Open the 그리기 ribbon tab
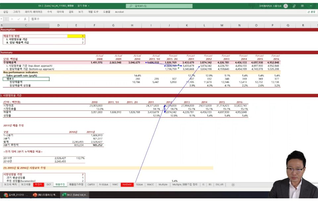 [17, 12]
